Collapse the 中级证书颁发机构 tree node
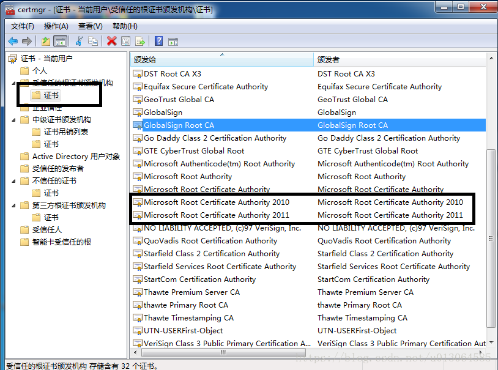The height and width of the screenshot is (370, 498). 13,120
